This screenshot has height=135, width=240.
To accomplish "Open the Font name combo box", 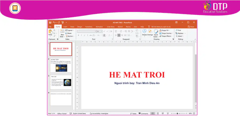I will coord(86,31).
